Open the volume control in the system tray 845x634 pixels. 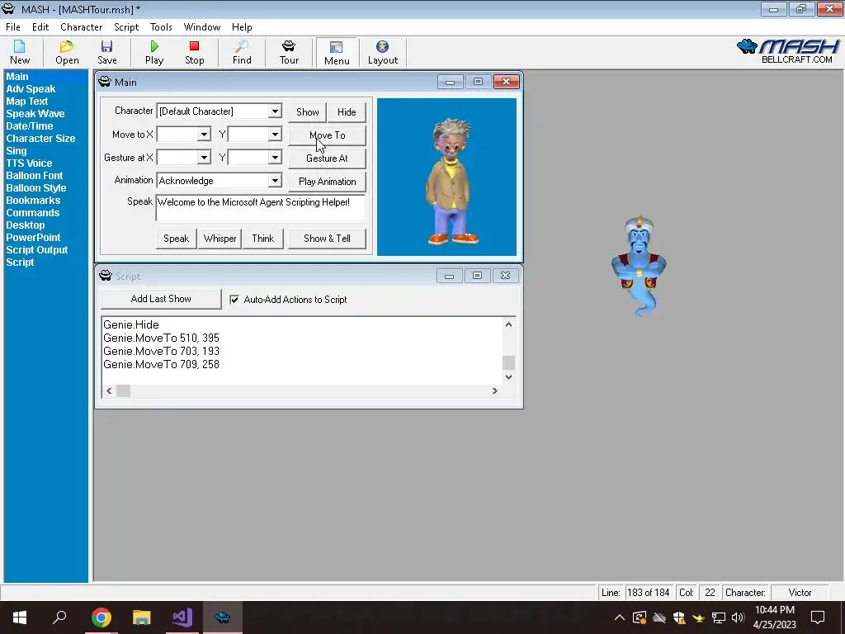coord(738,617)
